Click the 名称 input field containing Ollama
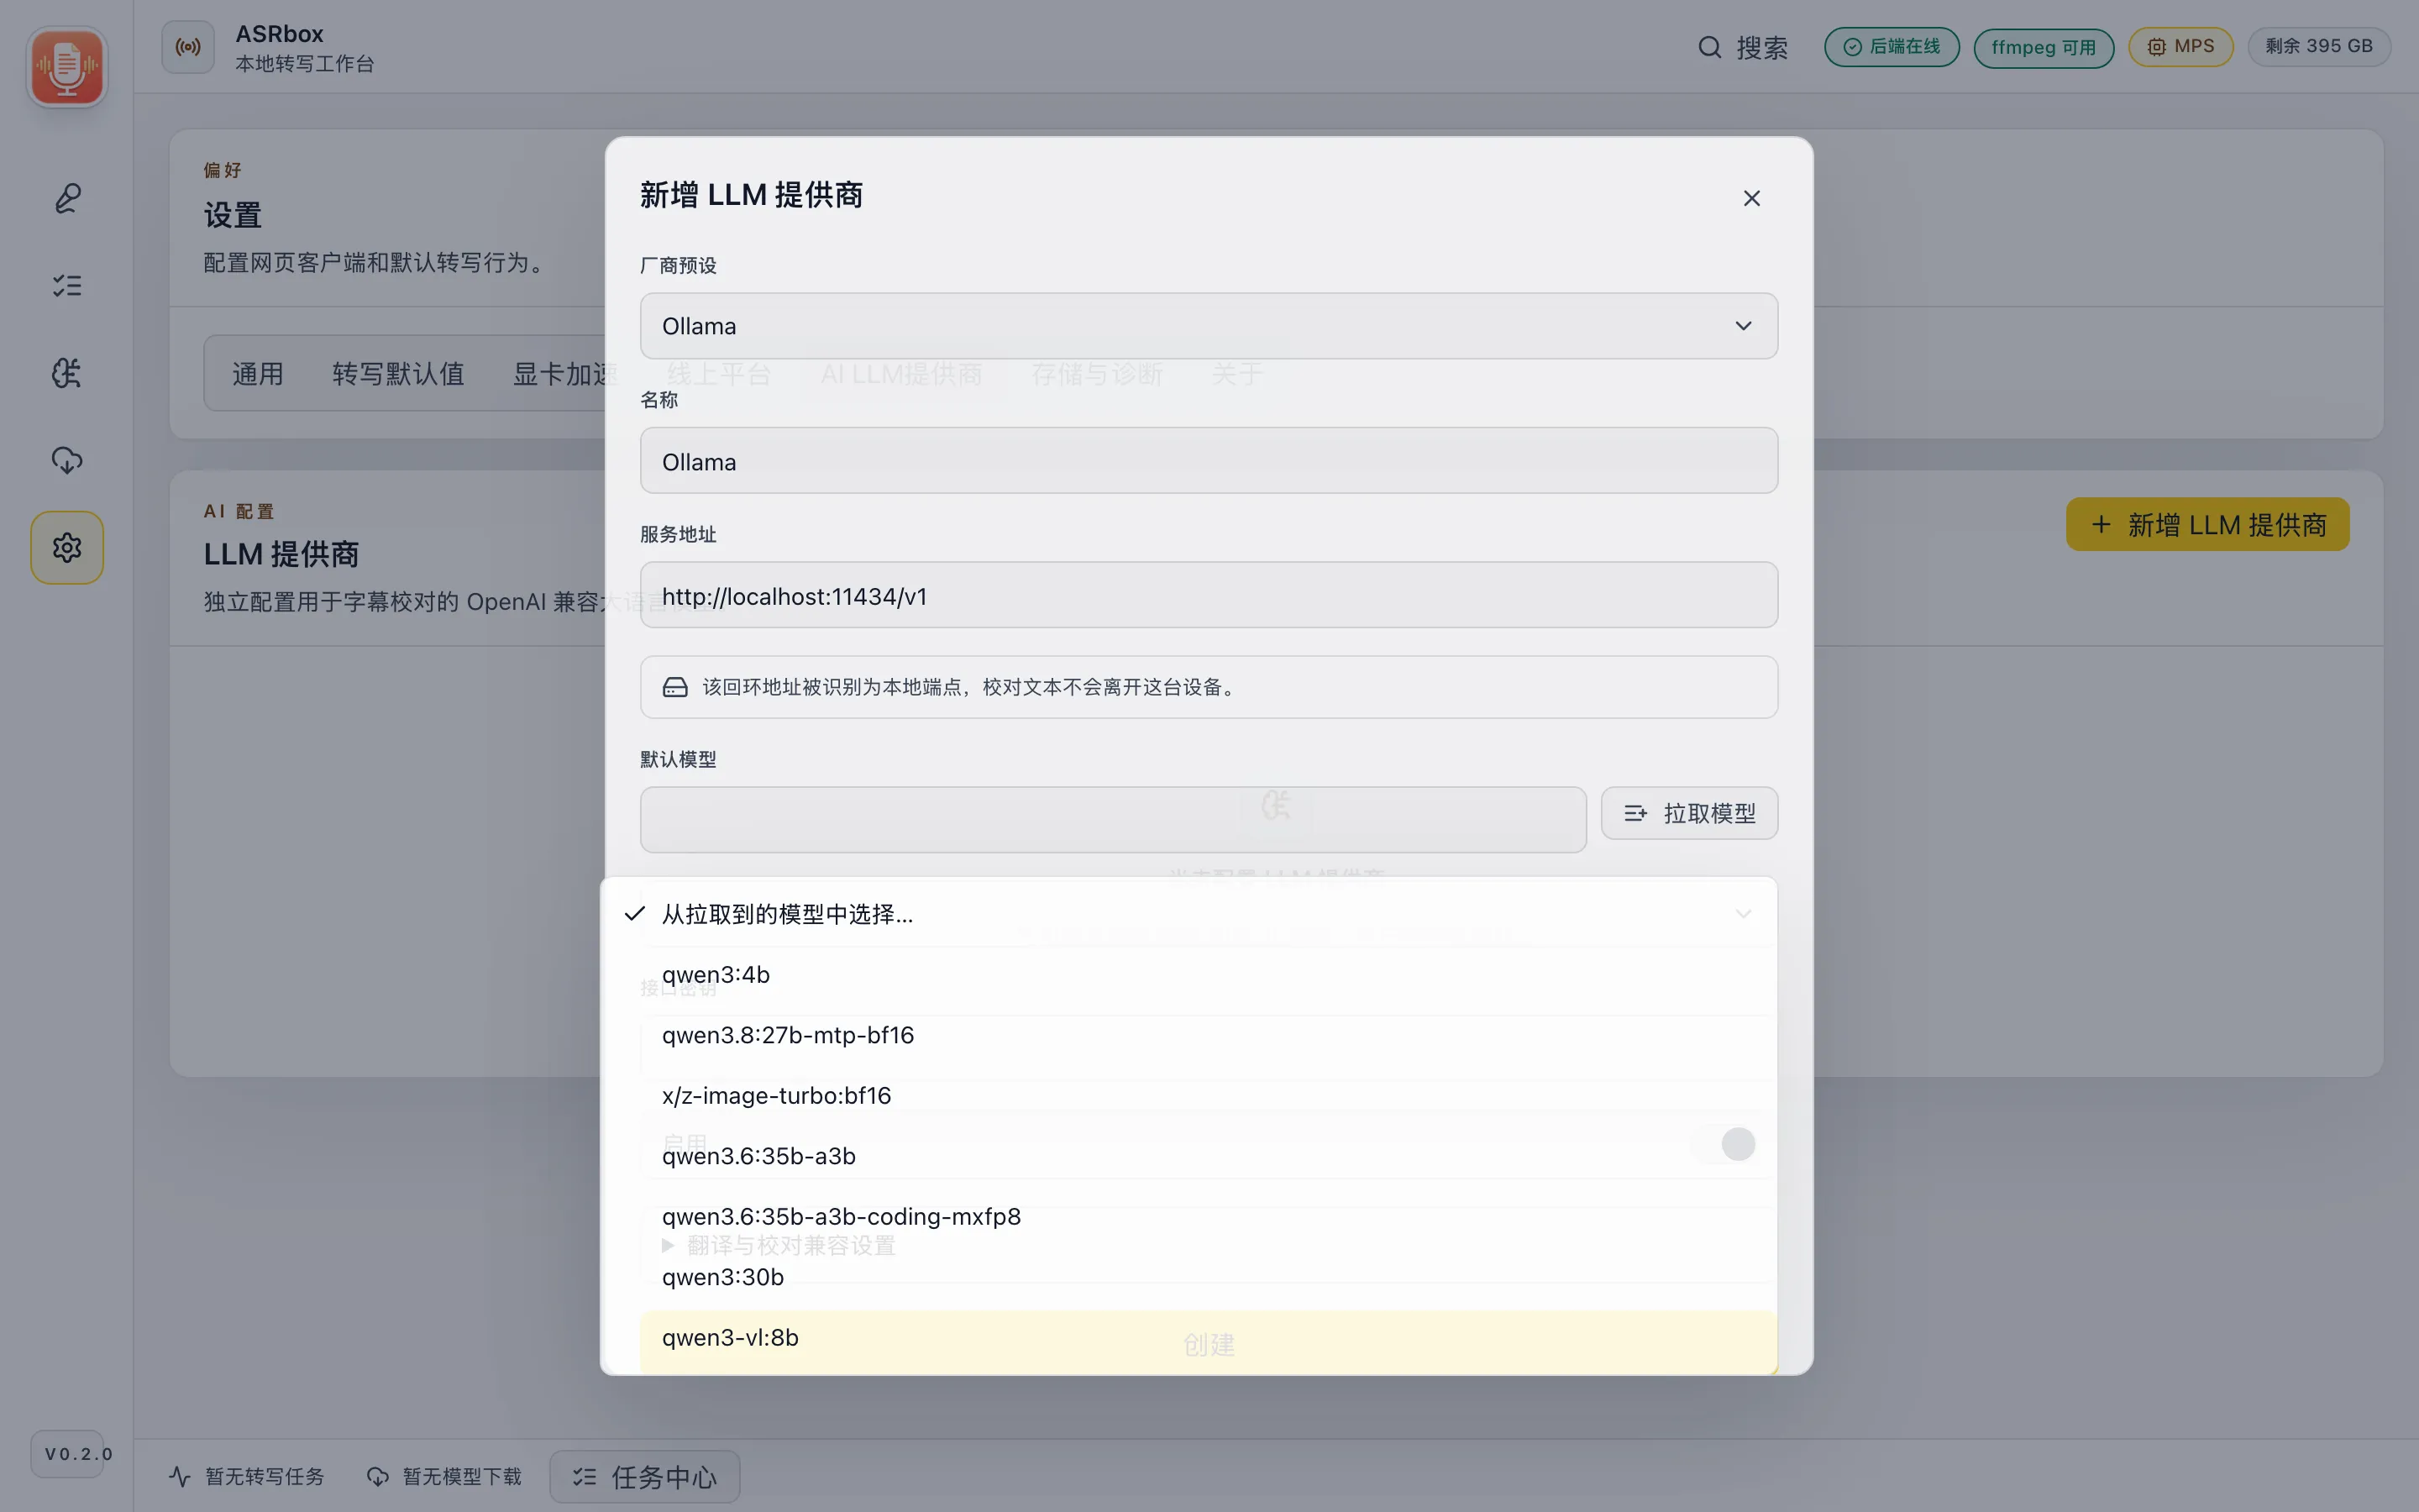This screenshot has height=1512, width=2419. point(1209,461)
